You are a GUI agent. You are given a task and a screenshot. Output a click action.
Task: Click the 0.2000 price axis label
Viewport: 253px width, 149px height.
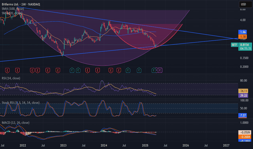[x=244, y=67]
